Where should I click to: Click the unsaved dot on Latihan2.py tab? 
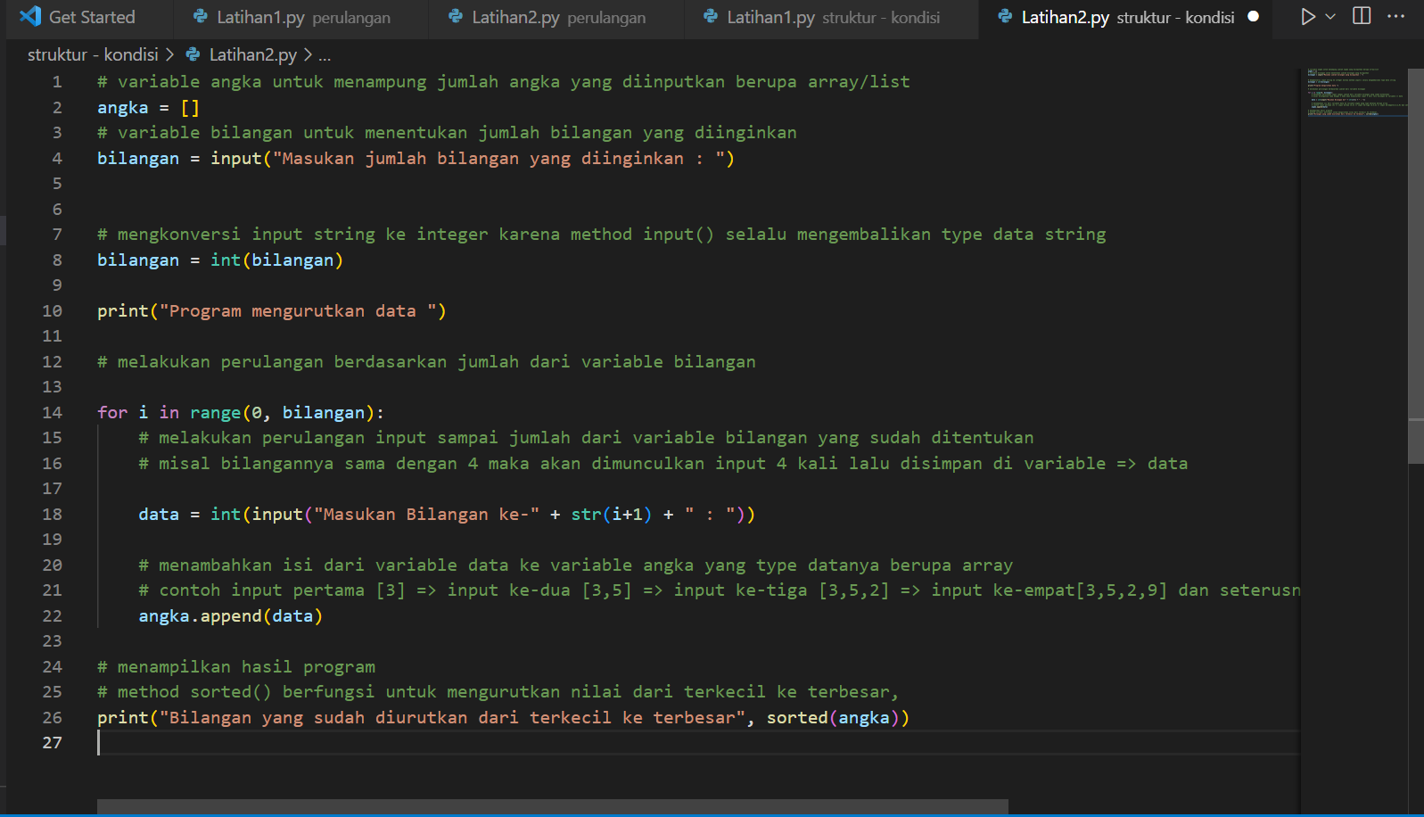1254,16
